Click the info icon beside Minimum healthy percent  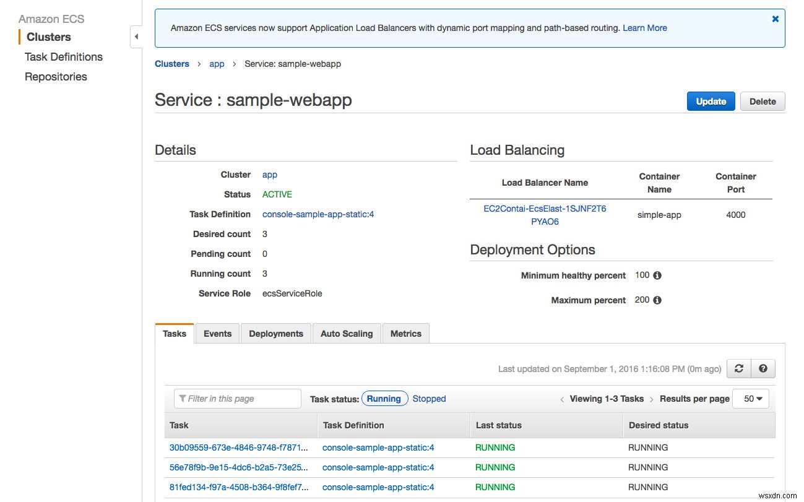click(x=657, y=275)
